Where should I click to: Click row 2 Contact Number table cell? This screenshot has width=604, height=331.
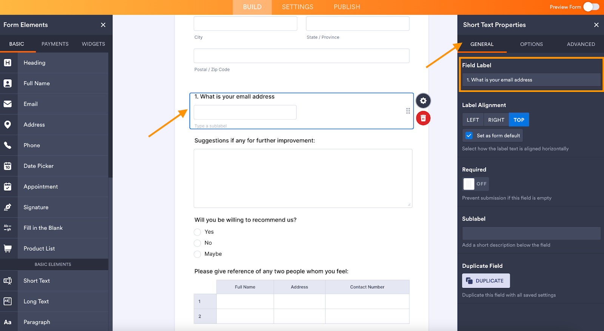pos(367,316)
